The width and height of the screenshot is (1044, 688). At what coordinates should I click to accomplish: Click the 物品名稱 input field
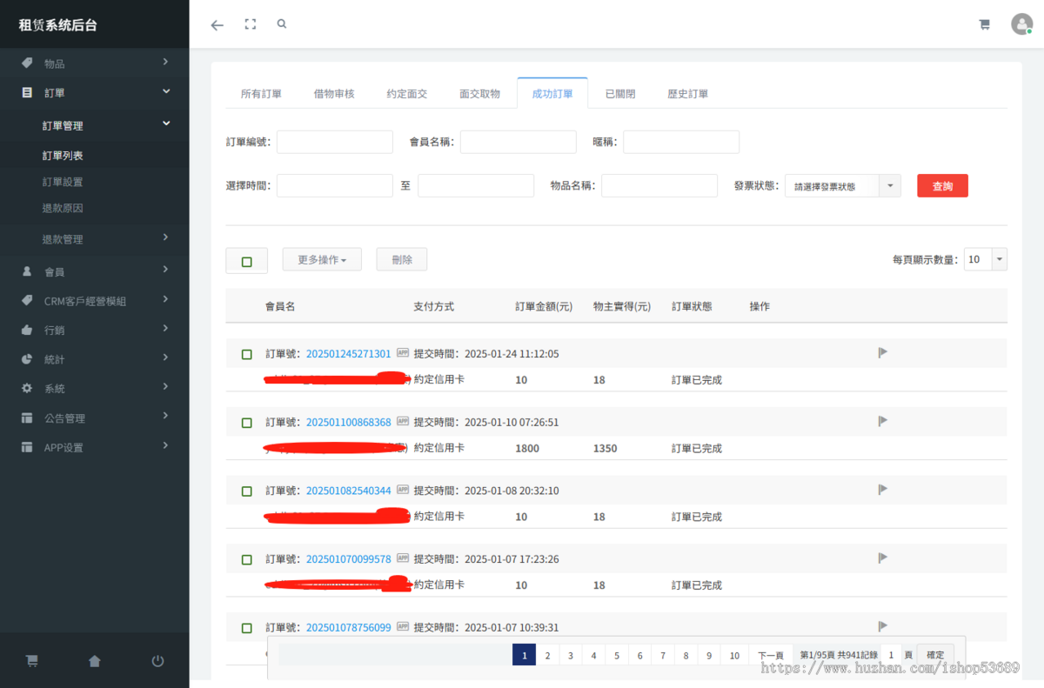tap(659, 186)
